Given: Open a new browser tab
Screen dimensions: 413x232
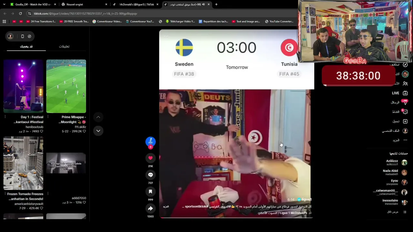Looking at the screenshot, I should coord(216,5).
